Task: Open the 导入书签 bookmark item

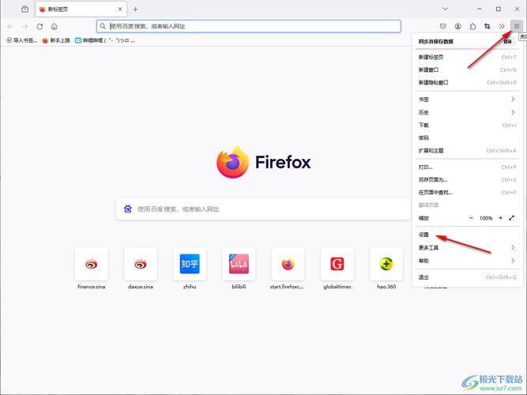Action: point(22,40)
